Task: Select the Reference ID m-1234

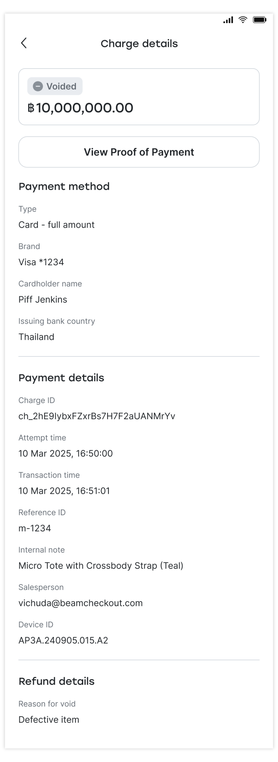Action: (x=35, y=528)
